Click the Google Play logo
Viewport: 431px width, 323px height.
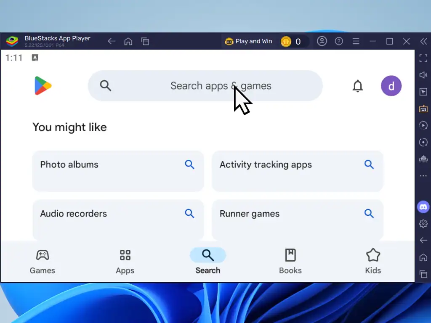43,86
